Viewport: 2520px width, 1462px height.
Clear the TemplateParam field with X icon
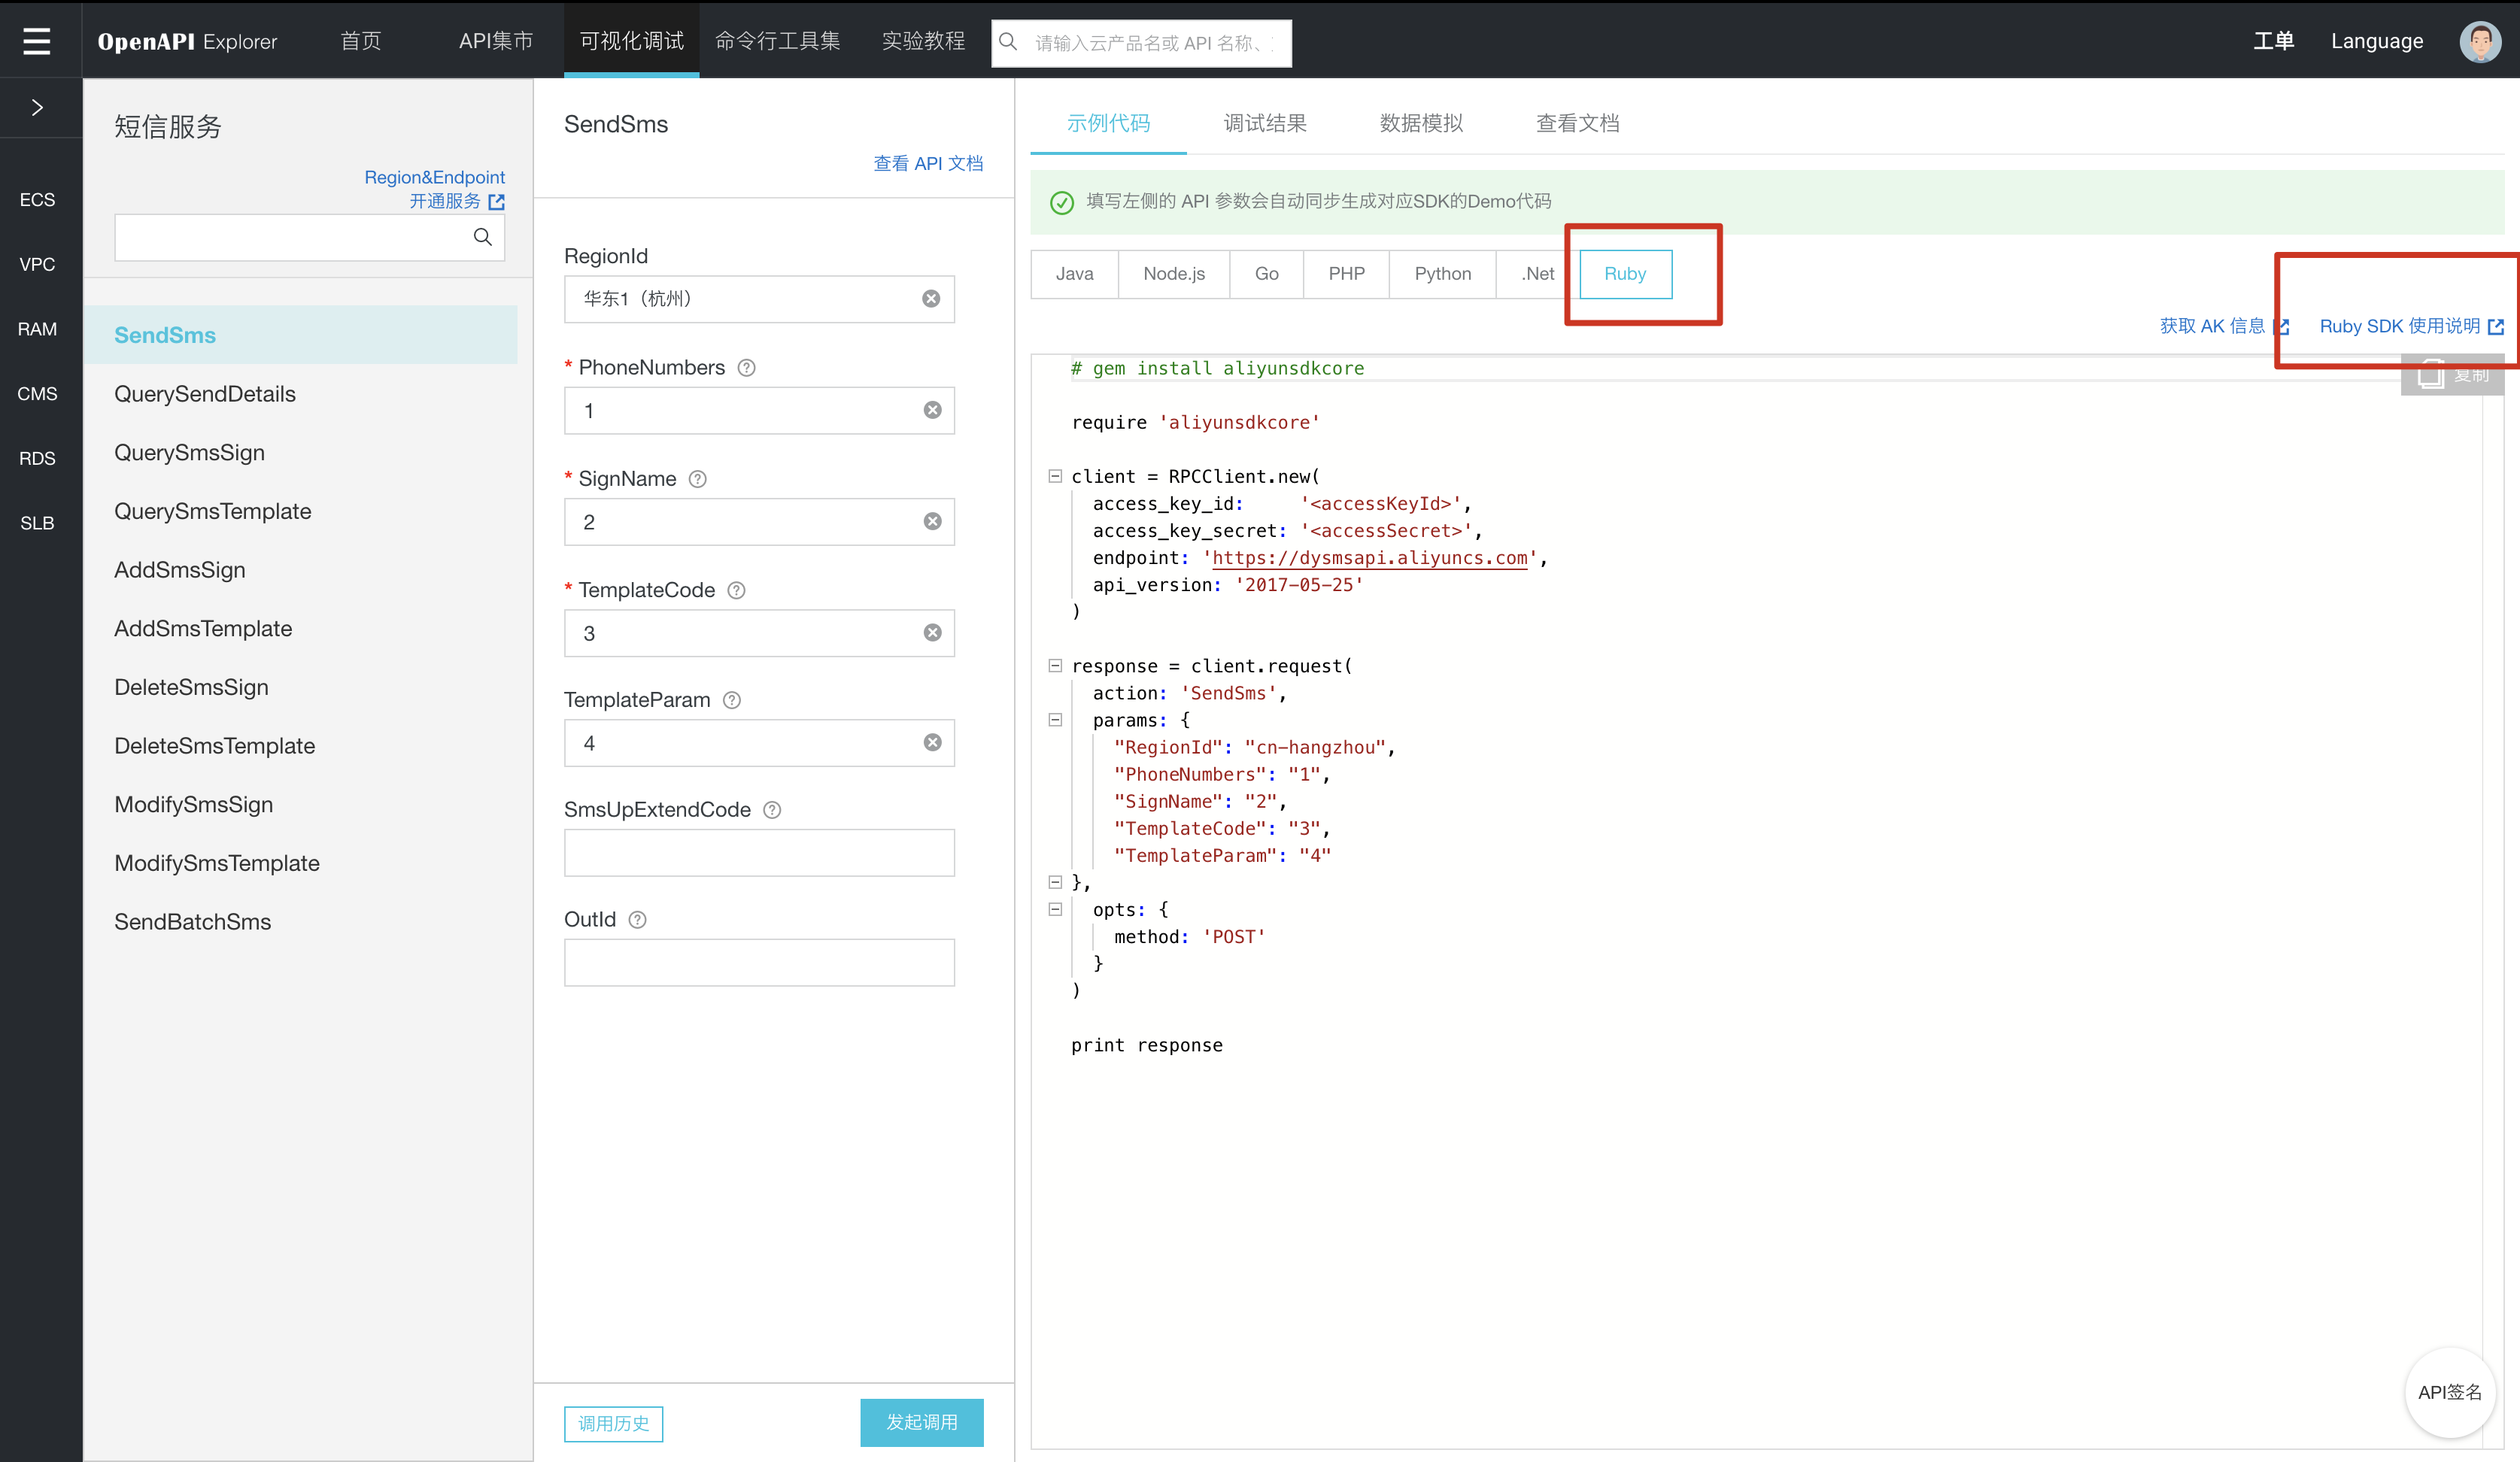[x=932, y=742]
